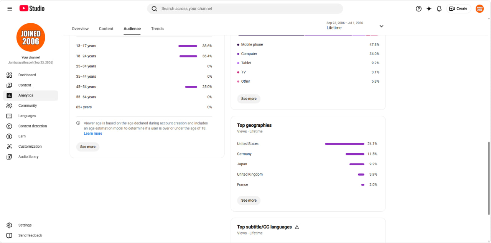Open Earn in the sidebar

coord(31,136)
